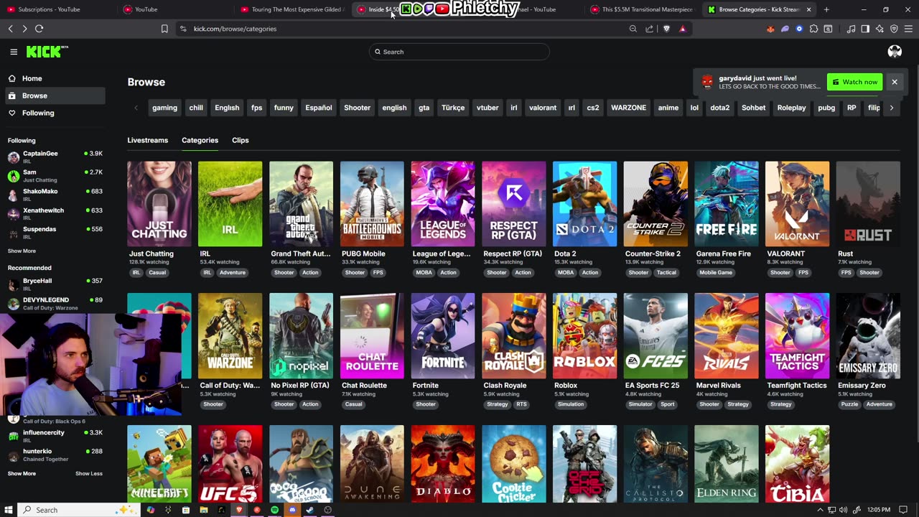Viewport: 919px width, 517px height.
Task: Open influencercity recommended channel
Action: 55,436
